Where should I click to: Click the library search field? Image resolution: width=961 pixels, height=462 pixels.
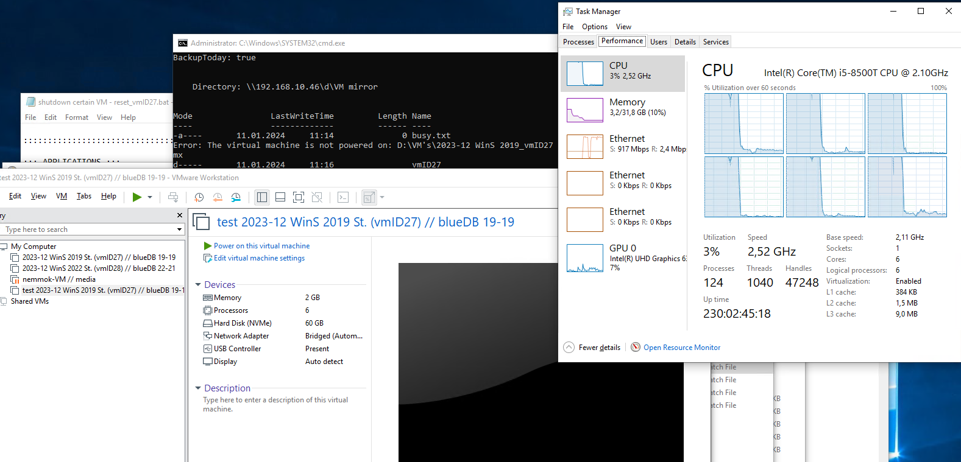88,229
